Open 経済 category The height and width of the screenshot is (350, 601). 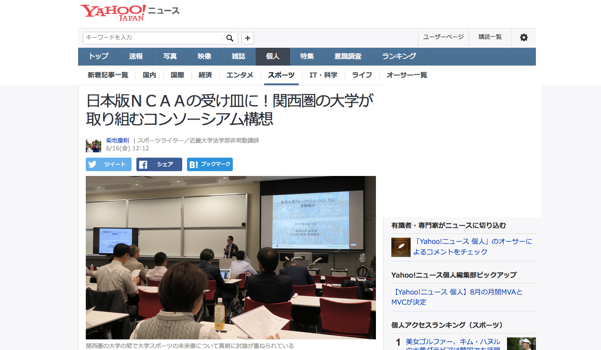205,75
